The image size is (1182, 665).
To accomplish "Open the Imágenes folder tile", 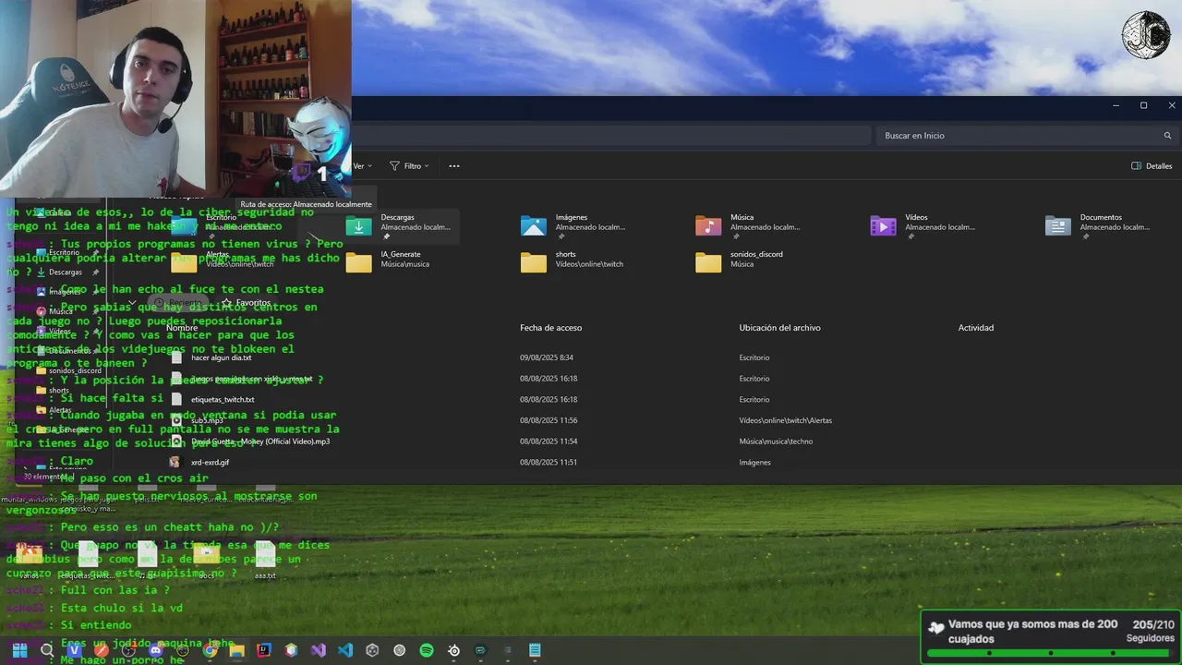I will (x=576, y=225).
